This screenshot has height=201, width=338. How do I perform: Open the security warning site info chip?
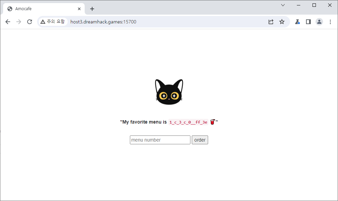[52, 22]
